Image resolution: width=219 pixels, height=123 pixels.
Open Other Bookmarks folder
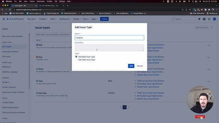point(197,13)
